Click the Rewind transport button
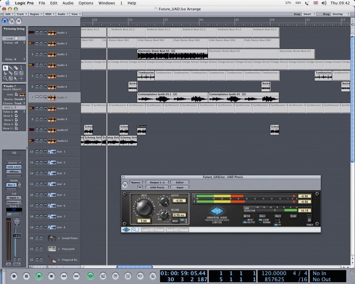The width and height of the screenshot is (355, 284). [x=64, y=276]
